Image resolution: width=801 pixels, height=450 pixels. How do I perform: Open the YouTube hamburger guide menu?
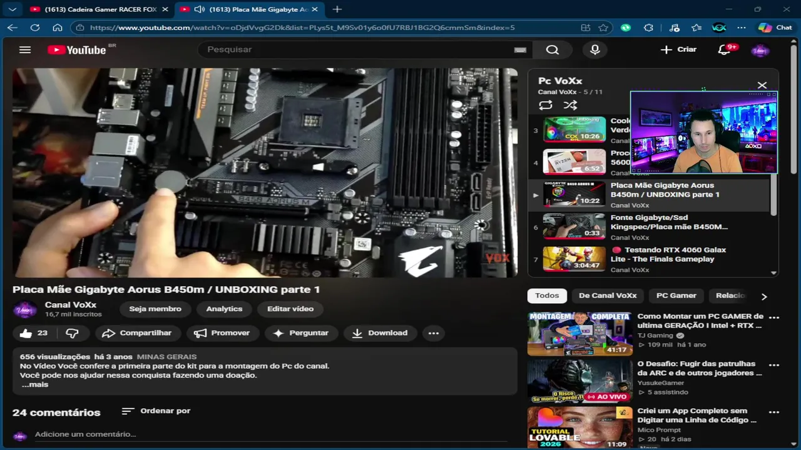25,49
